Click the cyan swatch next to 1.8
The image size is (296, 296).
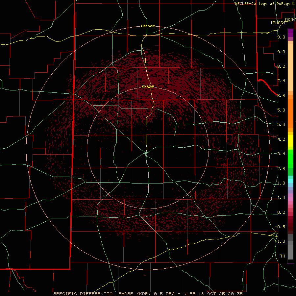tap(290, 181)
